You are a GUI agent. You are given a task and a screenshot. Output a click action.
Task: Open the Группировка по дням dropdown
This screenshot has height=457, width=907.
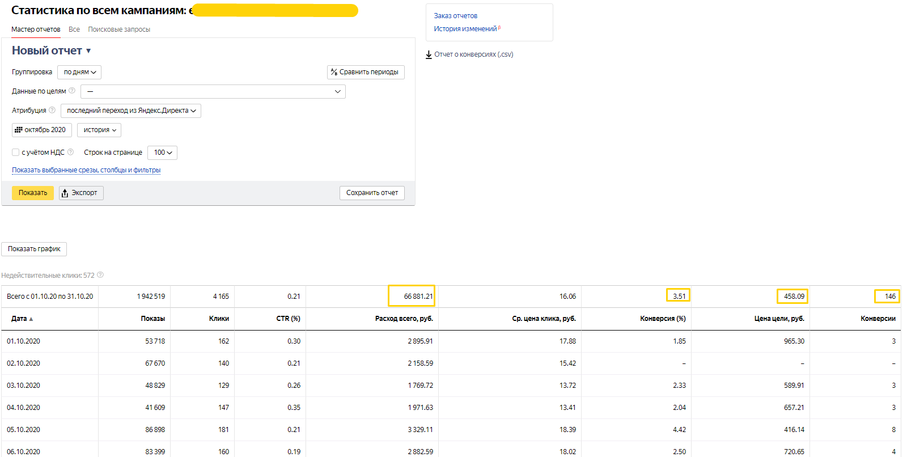[x=79, y=72]
